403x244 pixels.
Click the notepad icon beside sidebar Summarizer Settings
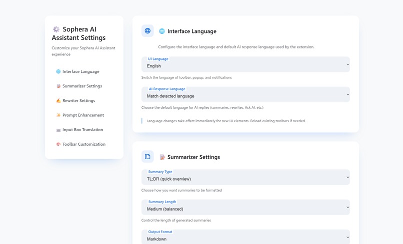(58, 86)
